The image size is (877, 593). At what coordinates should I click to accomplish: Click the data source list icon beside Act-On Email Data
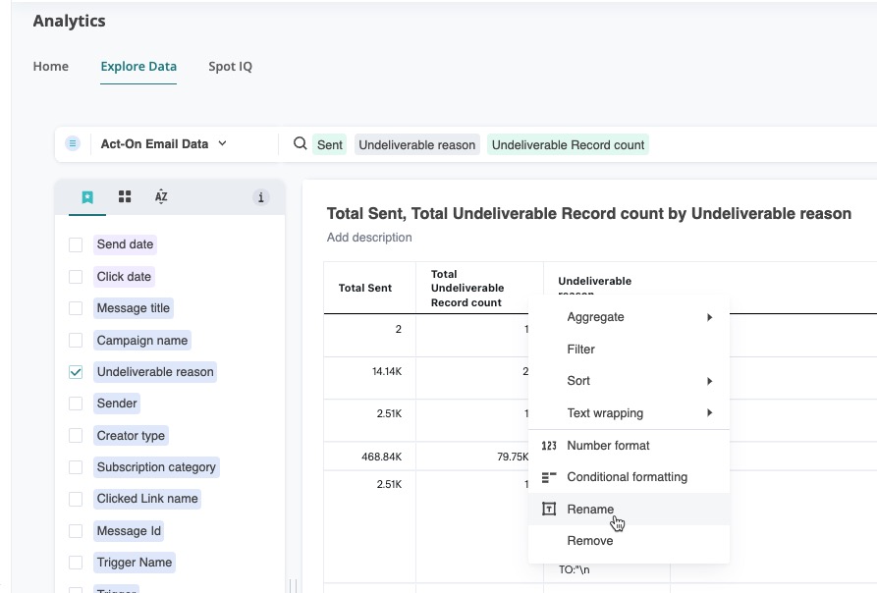click(73, 143)
